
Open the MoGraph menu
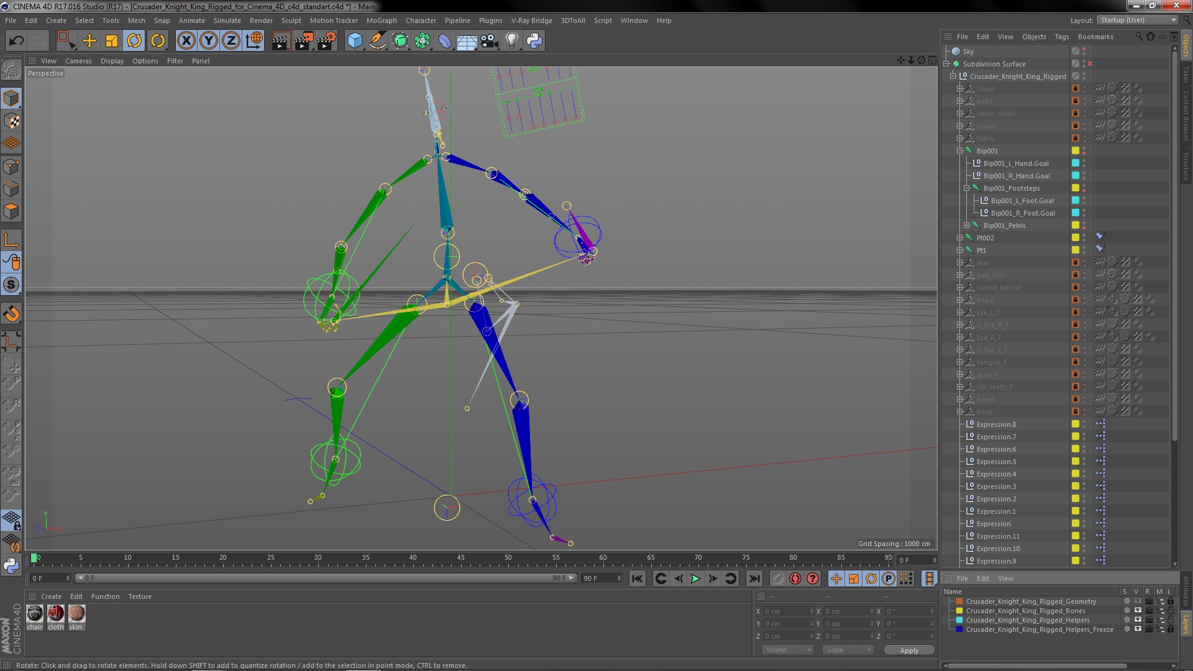pyautogui.click(x=381, y=21)
